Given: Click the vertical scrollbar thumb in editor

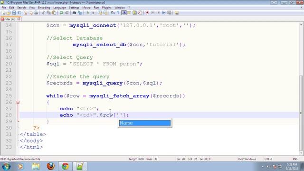Looking at the screenshot, I should click(x=301, y=113).
